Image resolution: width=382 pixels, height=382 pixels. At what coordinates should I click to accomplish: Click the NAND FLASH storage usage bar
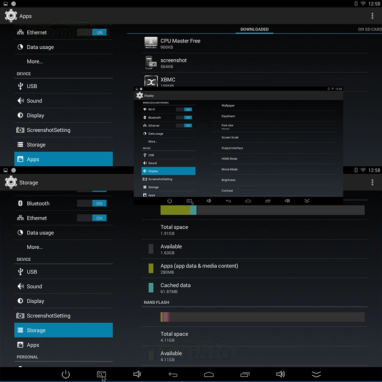click(x=262, y=317)
